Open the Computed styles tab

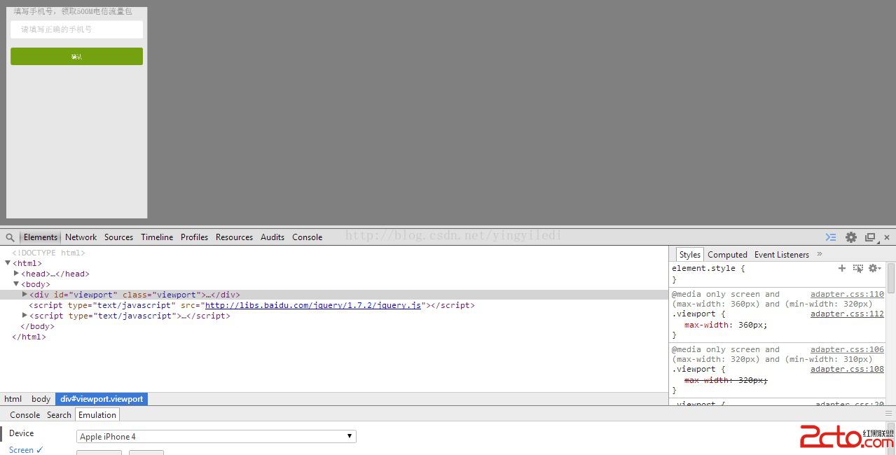pos(727,255)
